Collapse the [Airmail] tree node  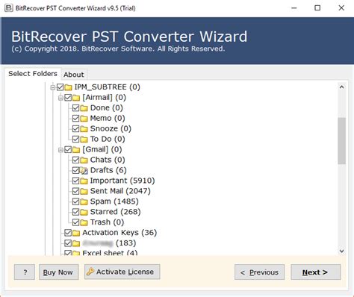[60, 98]
